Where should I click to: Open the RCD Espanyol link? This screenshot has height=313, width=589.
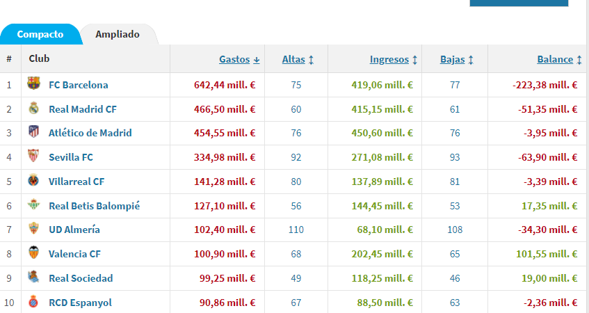(x=81, y=303)
